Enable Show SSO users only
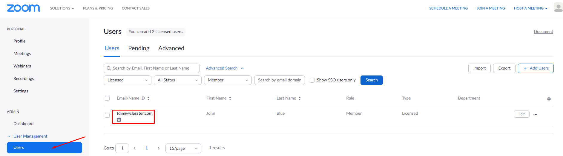The width and height of the screenshot is (563, 156). 312,80
